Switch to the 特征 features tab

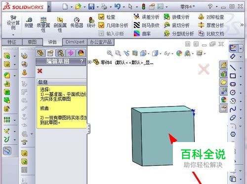click(x=12, y=42)
